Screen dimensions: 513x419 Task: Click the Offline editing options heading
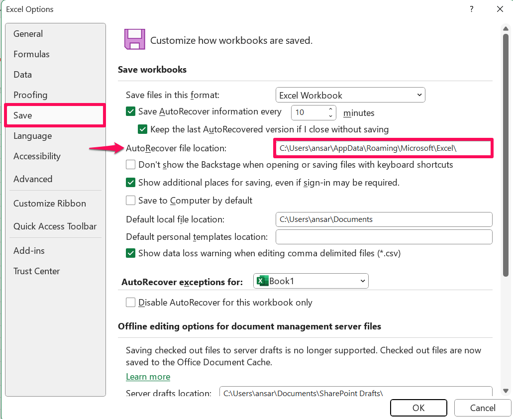point(249,326)
